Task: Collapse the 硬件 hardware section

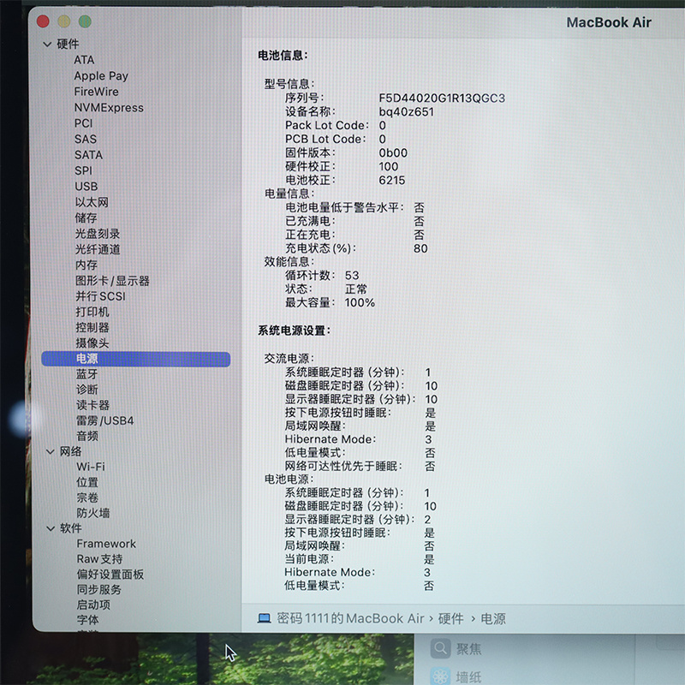Action: [47, 45]
